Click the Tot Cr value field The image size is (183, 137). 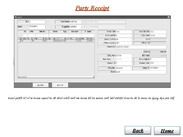pos(158,52)
